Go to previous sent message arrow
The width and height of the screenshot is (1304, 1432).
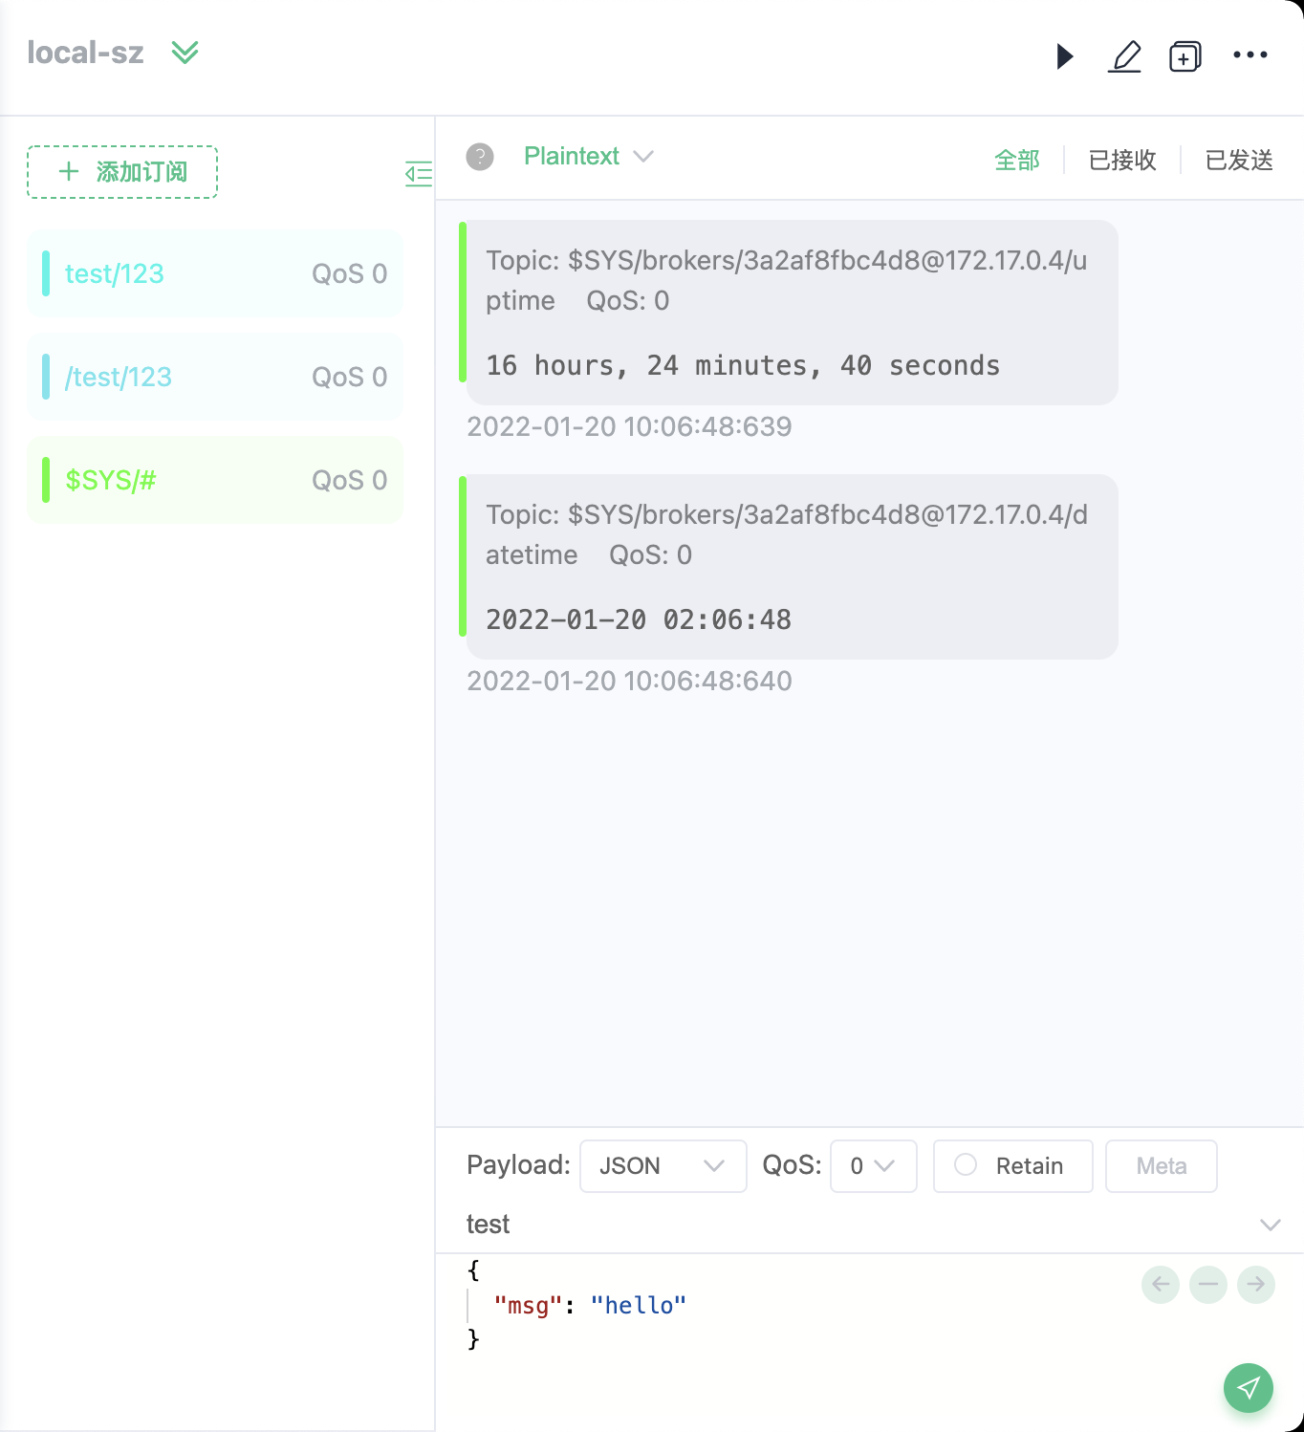coord(1161,1284)
